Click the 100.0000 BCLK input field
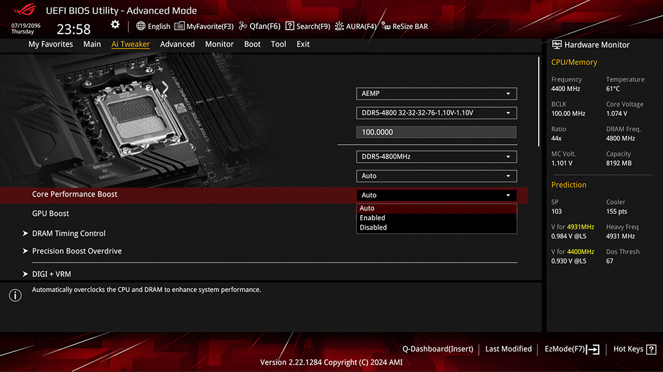 436,132
